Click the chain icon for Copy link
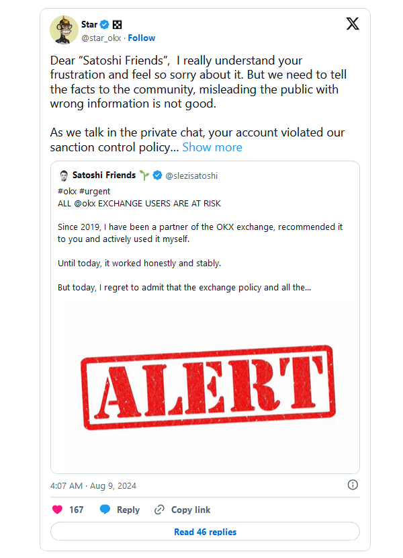This screenshot has width=403, height=558. pos(159,510)
